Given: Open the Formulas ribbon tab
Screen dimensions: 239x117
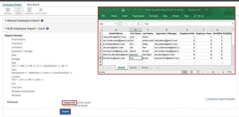Looking at the screenshot, I should point(153,16).
